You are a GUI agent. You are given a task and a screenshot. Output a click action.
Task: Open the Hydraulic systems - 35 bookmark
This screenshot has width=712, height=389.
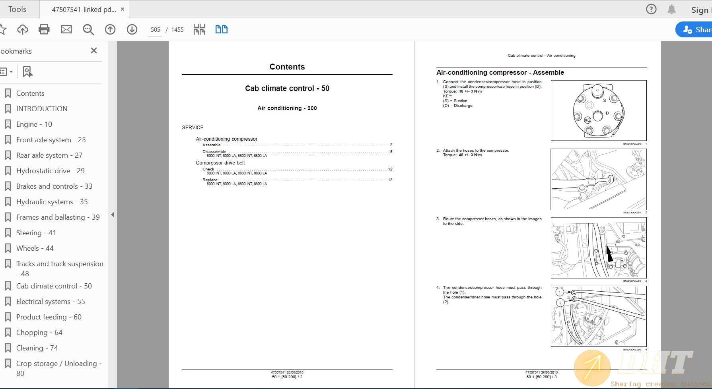pyautogui.click(x=52, y=202)
